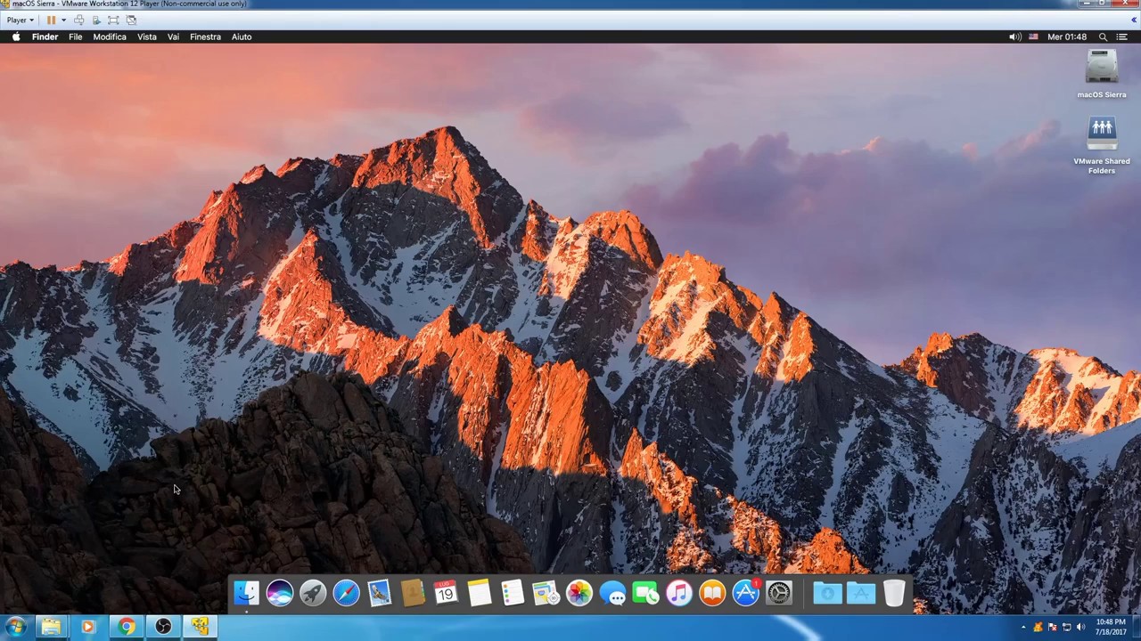Open the Windows Start button
This screenshot has width=1141, height=641.
click(x=15, y=627)
